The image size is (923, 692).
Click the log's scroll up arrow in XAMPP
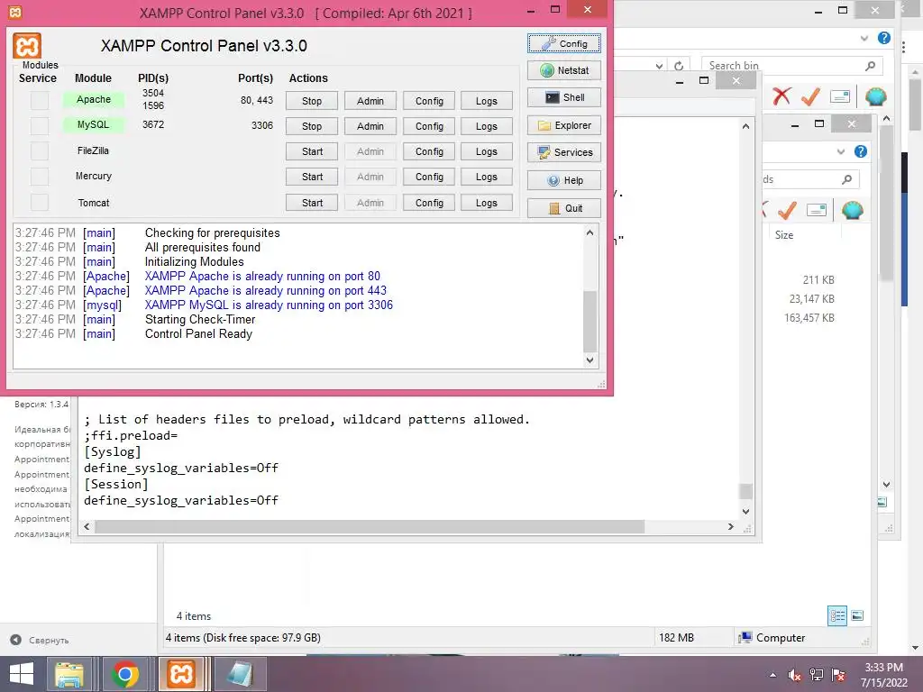coord(589,232)
